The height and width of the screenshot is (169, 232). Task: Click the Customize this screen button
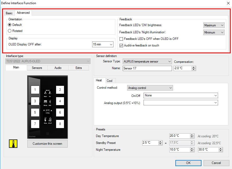pos(47,144)
